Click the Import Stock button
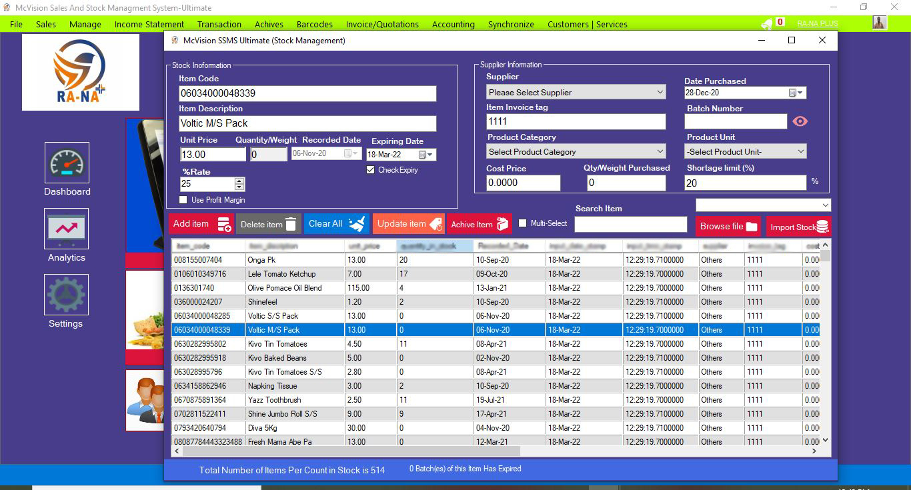911x490 pixels. (799, 227)
